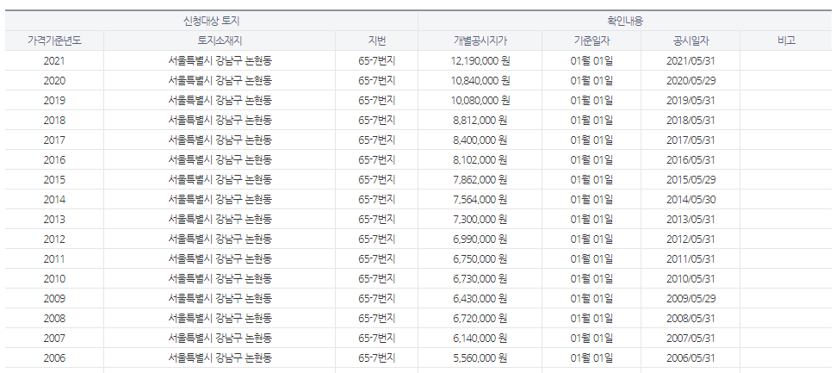Click the price 12,190,000 원
Viewport: 836px width, 373px height.
click(480, 61)
